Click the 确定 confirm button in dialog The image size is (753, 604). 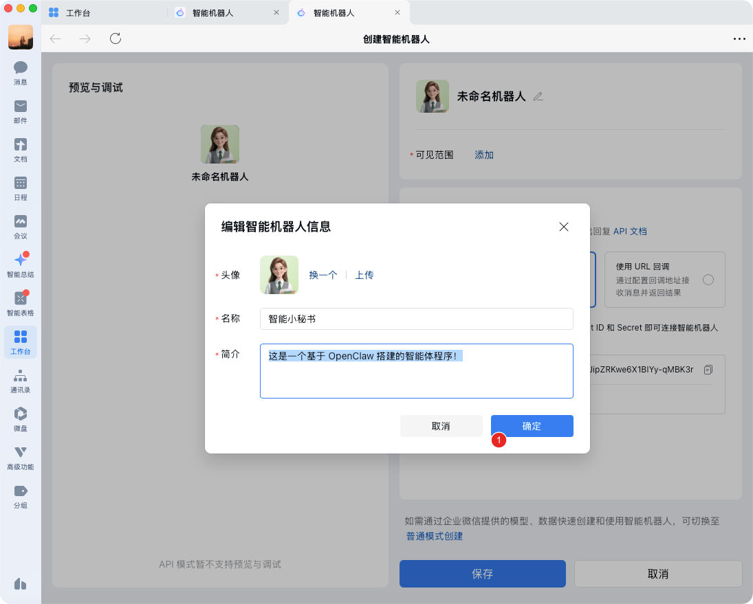[x=532, y=426]
